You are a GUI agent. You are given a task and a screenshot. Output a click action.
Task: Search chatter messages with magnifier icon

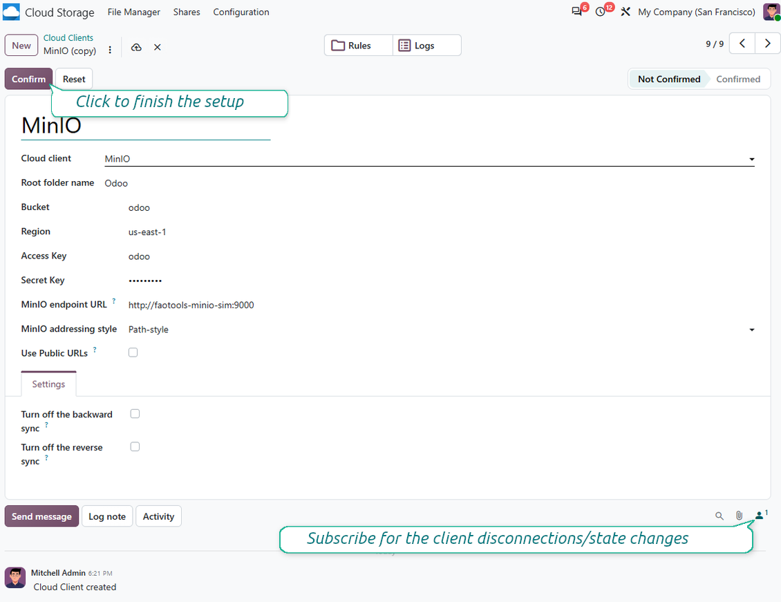tap(719, 516)
